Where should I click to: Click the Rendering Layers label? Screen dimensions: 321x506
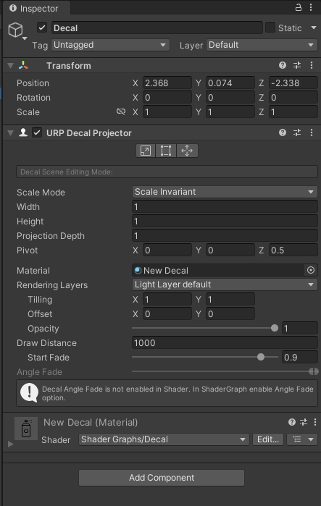(x=52, y=285)
